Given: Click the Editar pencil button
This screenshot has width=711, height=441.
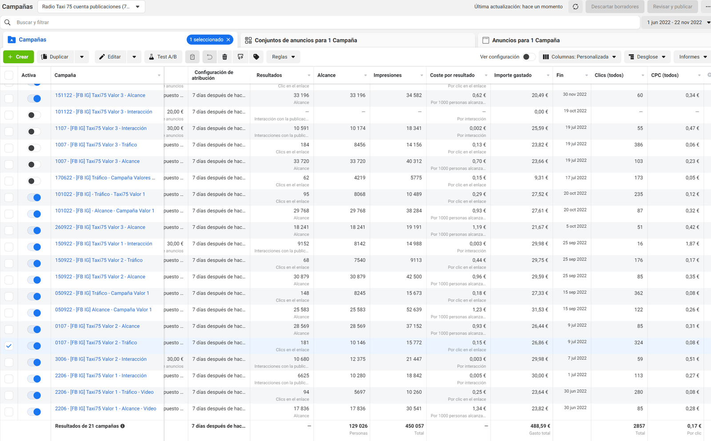Looking at the screenshot, I should click(110, 57).
